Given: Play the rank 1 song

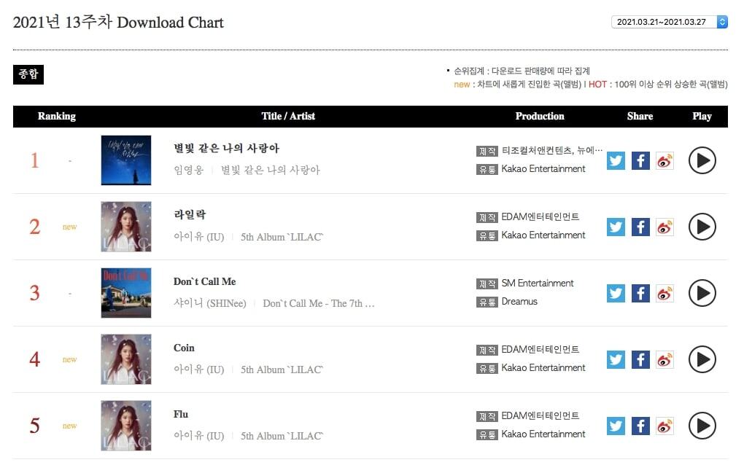Looking at the screenshot, I should pos(702,160).
